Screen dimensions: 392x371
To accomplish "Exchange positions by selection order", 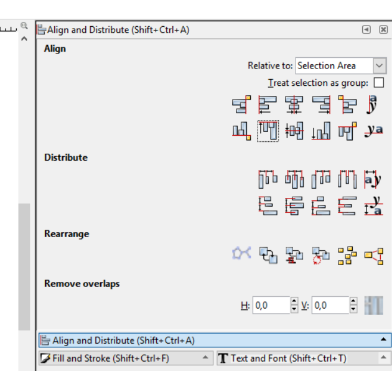I will click(x=268, y=255).
